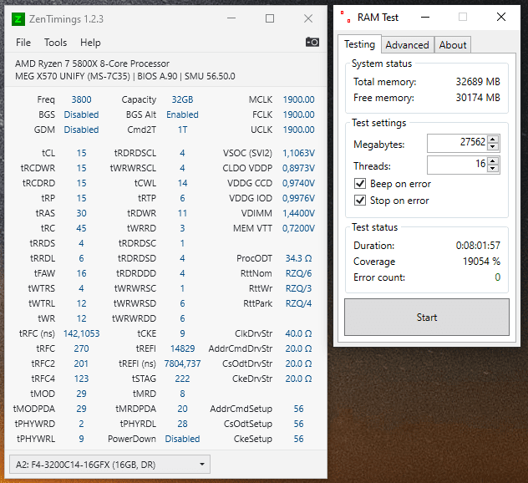This screenshot has height=483, width=528.
Task: Switch to the Testing tab in RAM Test
Action: click(x=359, y=44)
